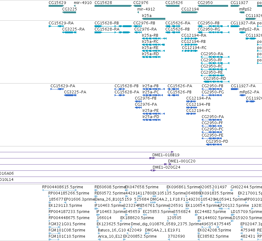Viewport: 262px width, 241px height.
Task: Click protein label CG15628-PB
Action: point(127,86)
